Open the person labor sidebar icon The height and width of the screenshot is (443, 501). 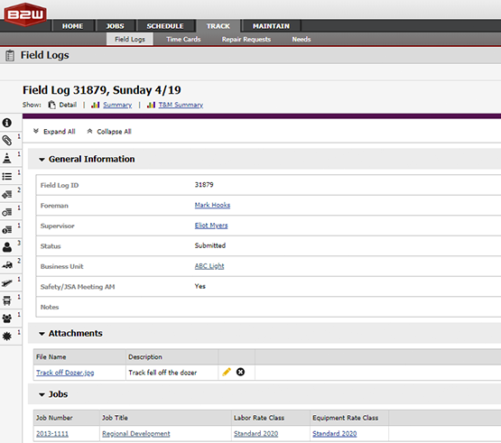point(7,247)
